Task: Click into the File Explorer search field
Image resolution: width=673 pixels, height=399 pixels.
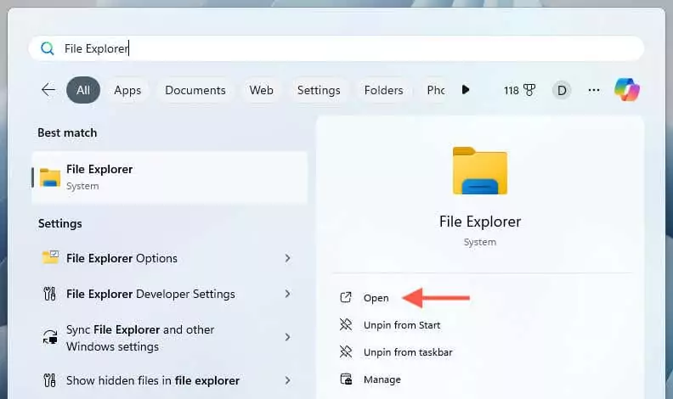Action: 336,48
